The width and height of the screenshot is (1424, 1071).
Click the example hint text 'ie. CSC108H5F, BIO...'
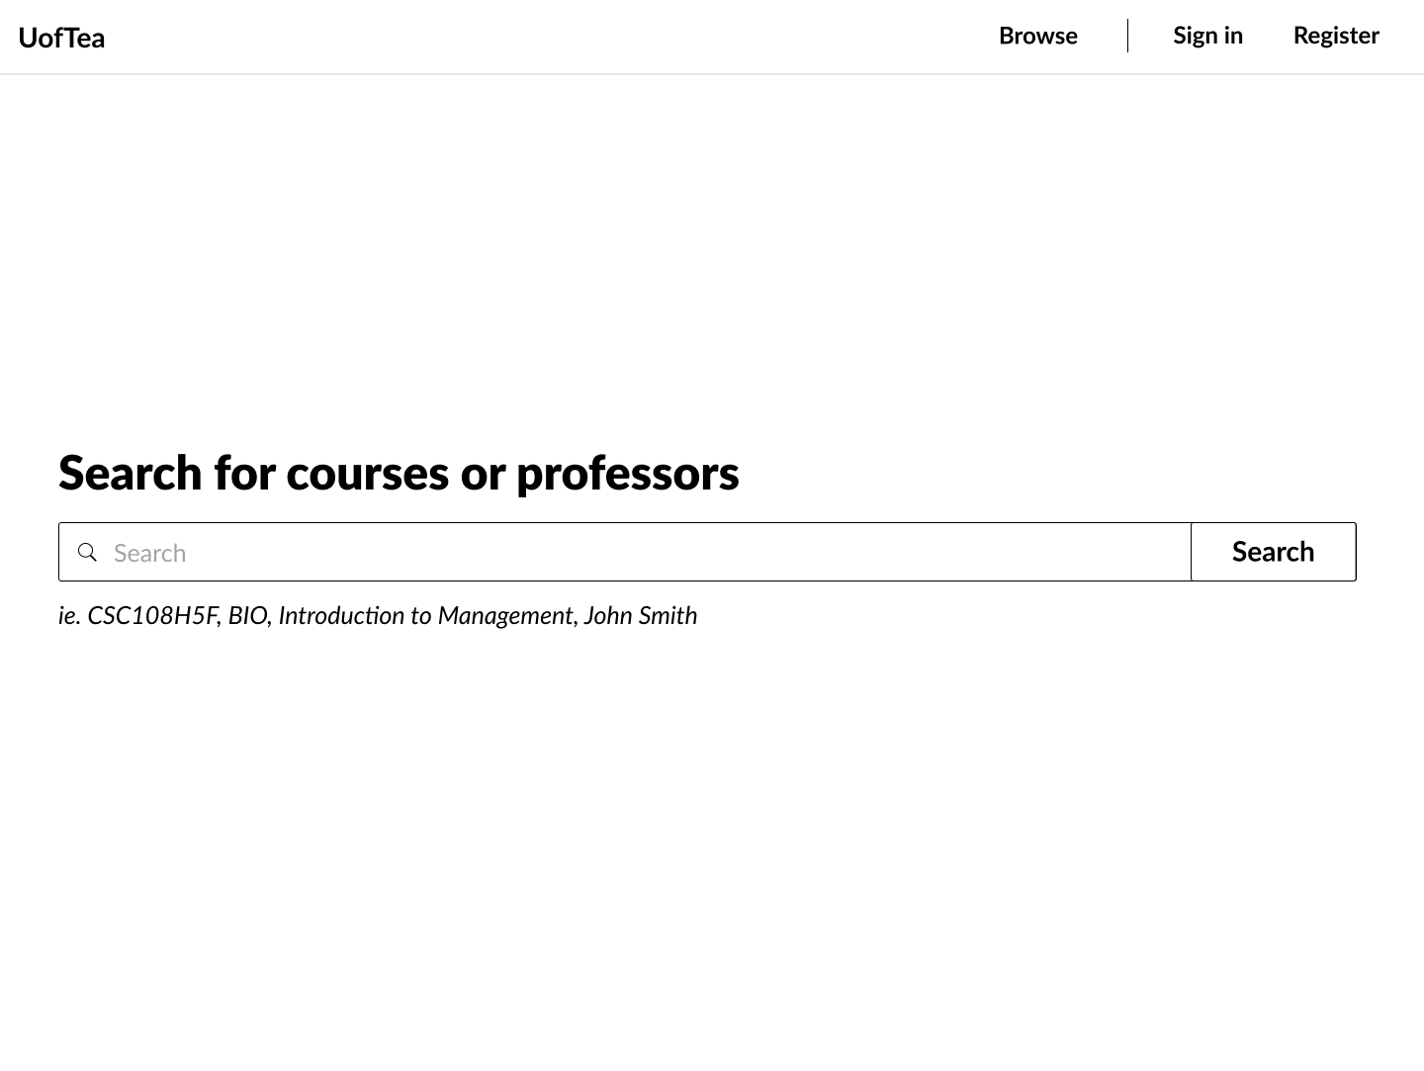pyautogui.click(x=378, y=615)
